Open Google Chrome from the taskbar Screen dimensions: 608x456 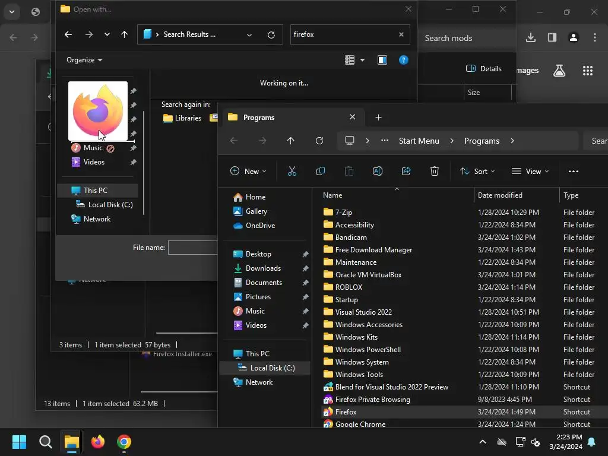pyautogui.click(x=123, y=442)
